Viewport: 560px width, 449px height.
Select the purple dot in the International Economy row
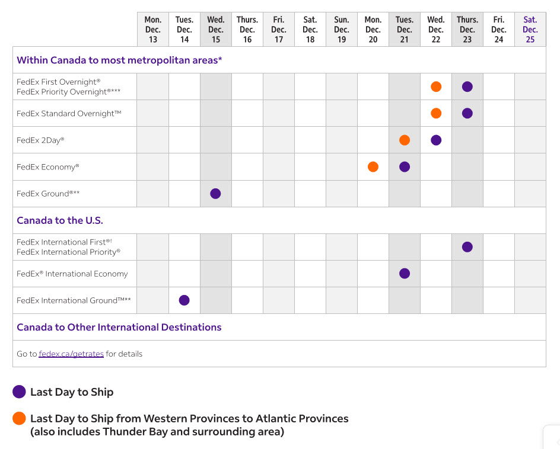[405, 274]
